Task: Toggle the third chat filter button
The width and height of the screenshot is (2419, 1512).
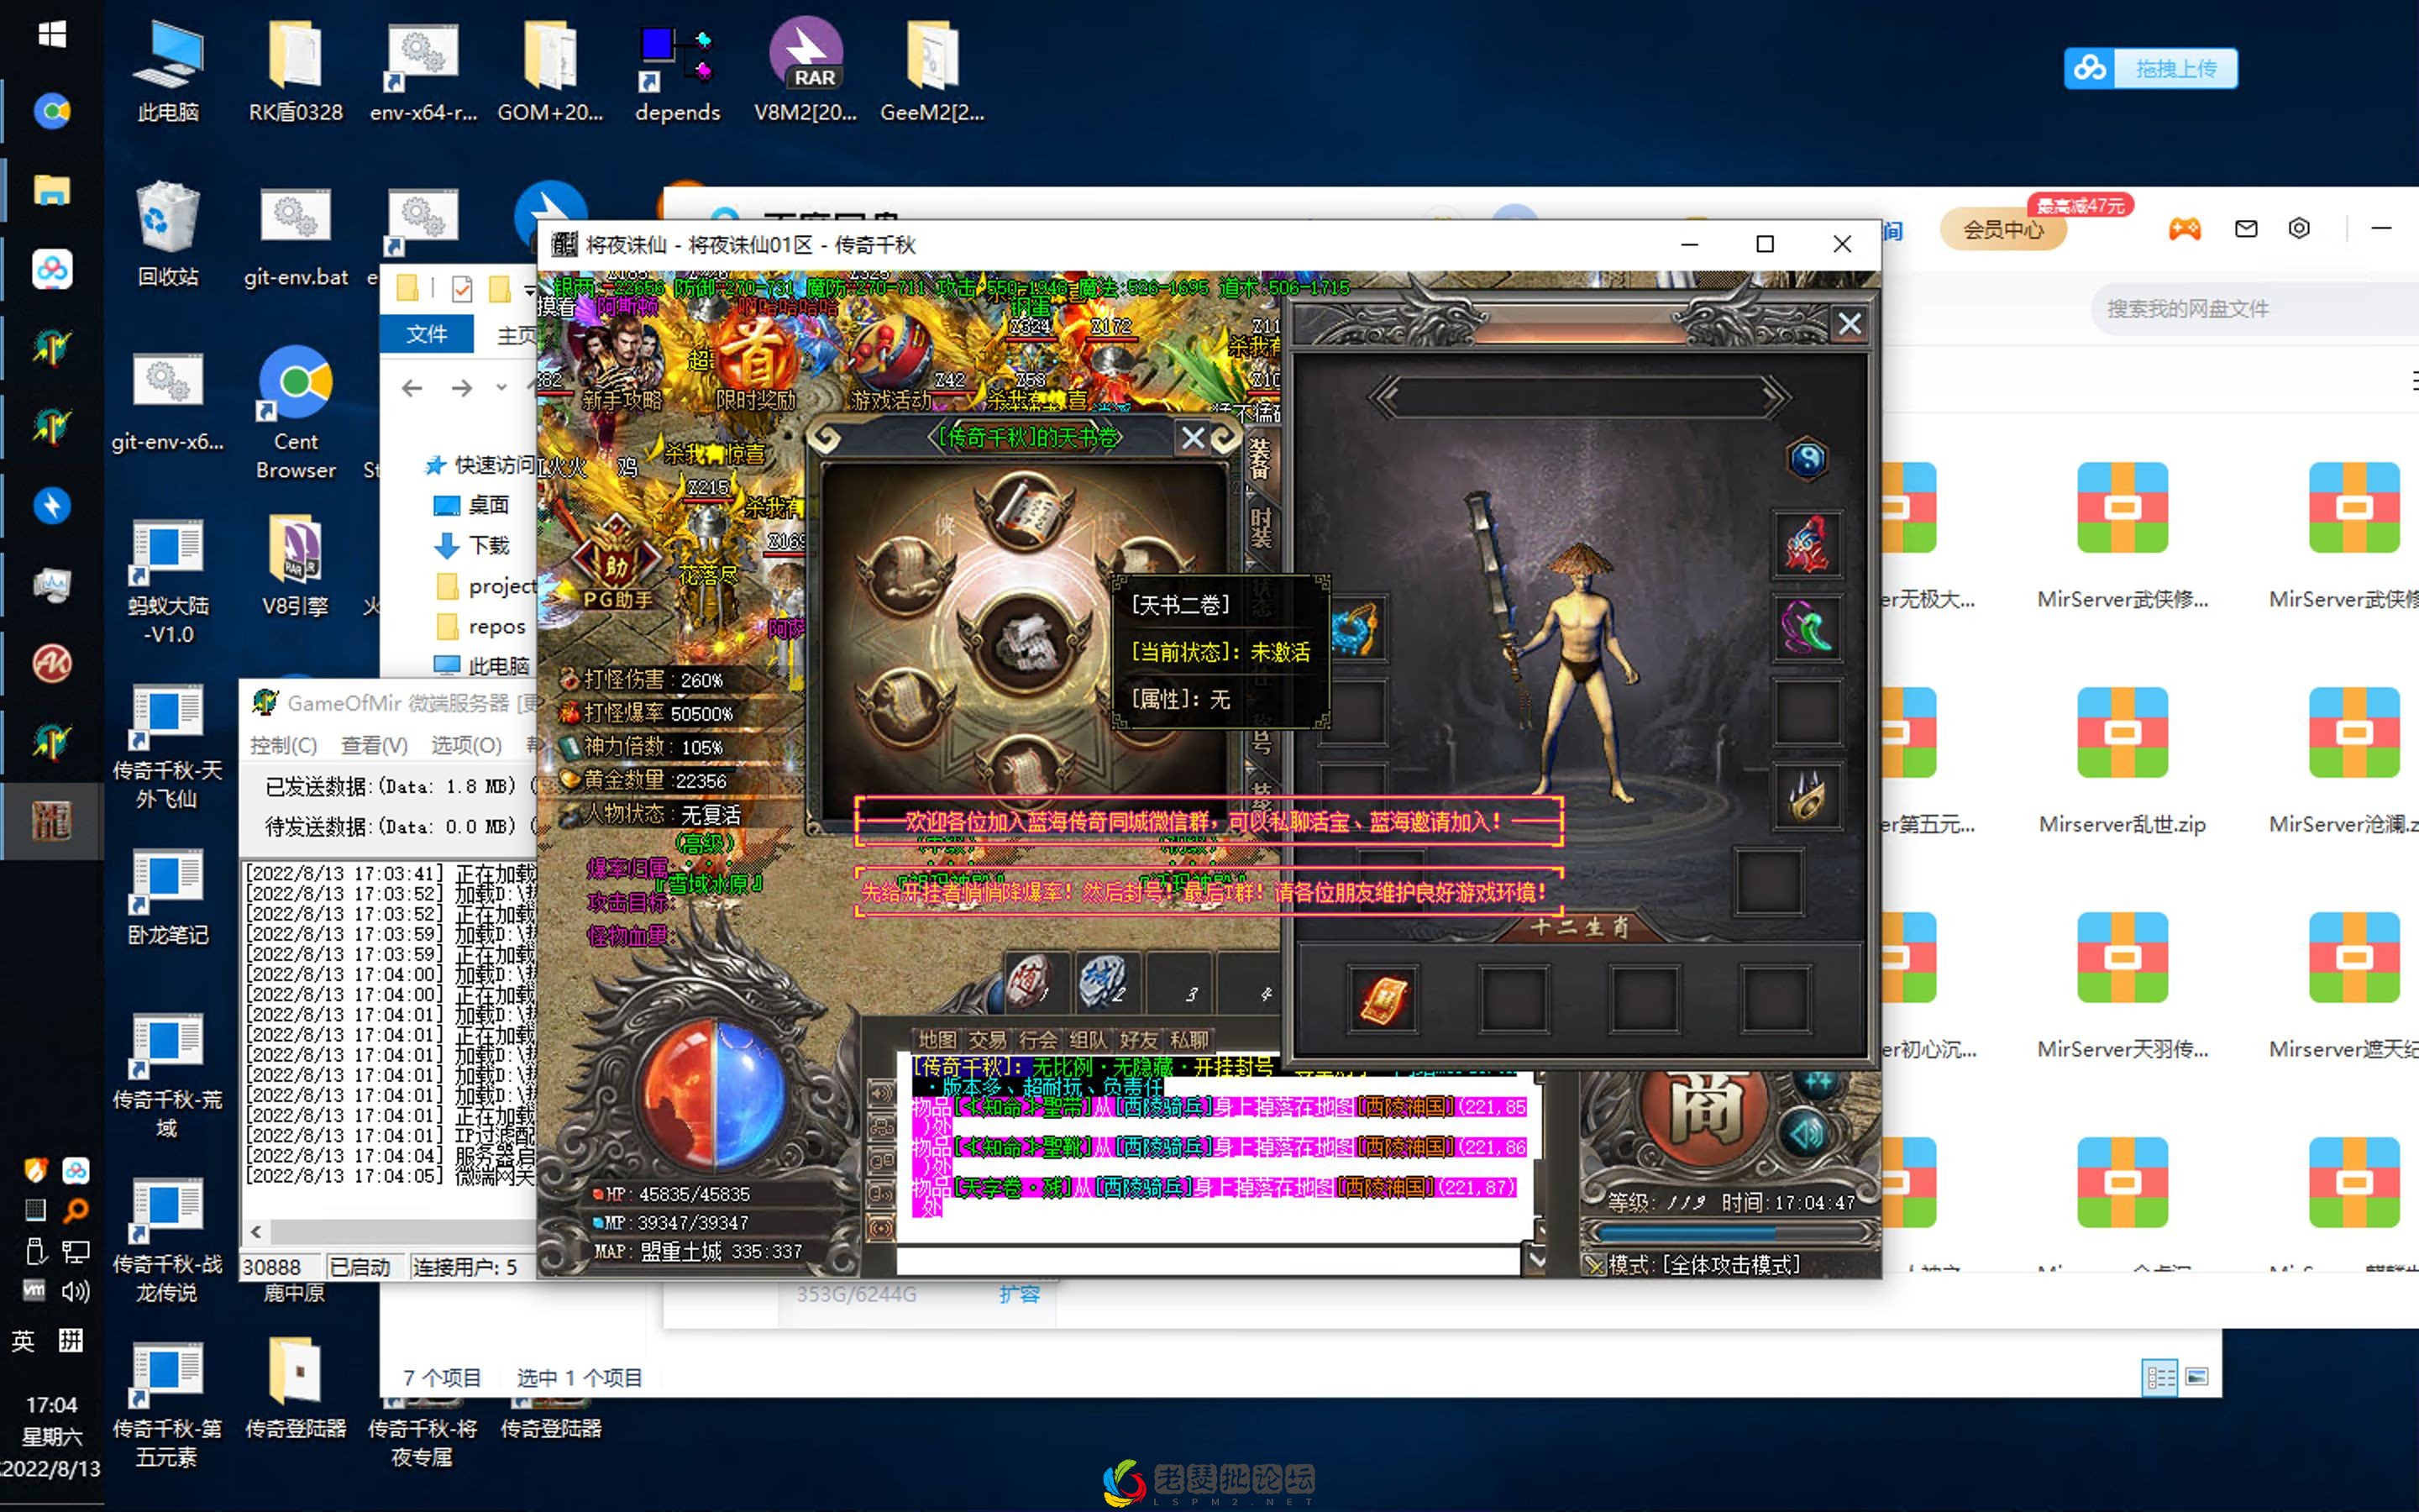Action: coord(880,1160)
